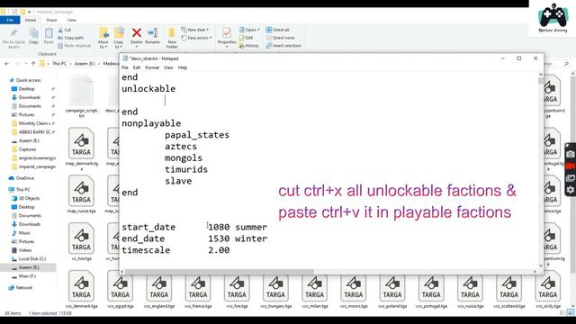This screenshot has width=576, height=324.
Task: Open the New item dropdown
Action: [x=195, y=30]
